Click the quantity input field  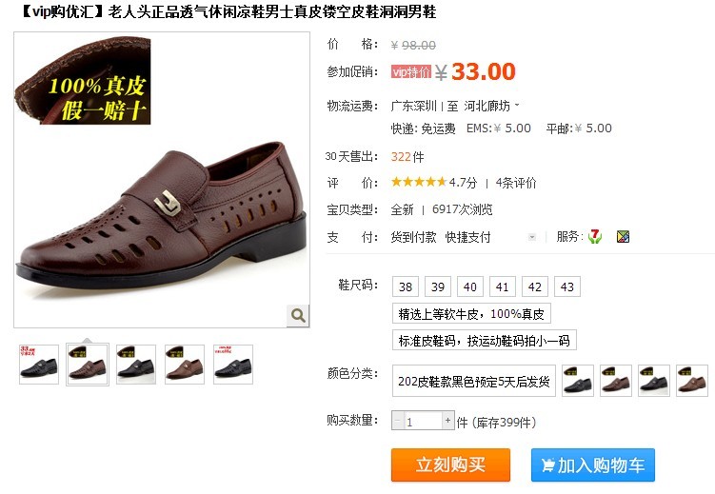tap(423, 421)
